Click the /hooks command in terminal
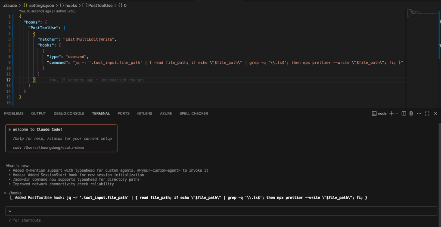This screenshot has width=441, height=227. click(x=15, y=193)
